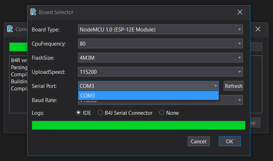Click the green progress bar in Board Selector
Viewport: 273px width, 161px height.
138,125
